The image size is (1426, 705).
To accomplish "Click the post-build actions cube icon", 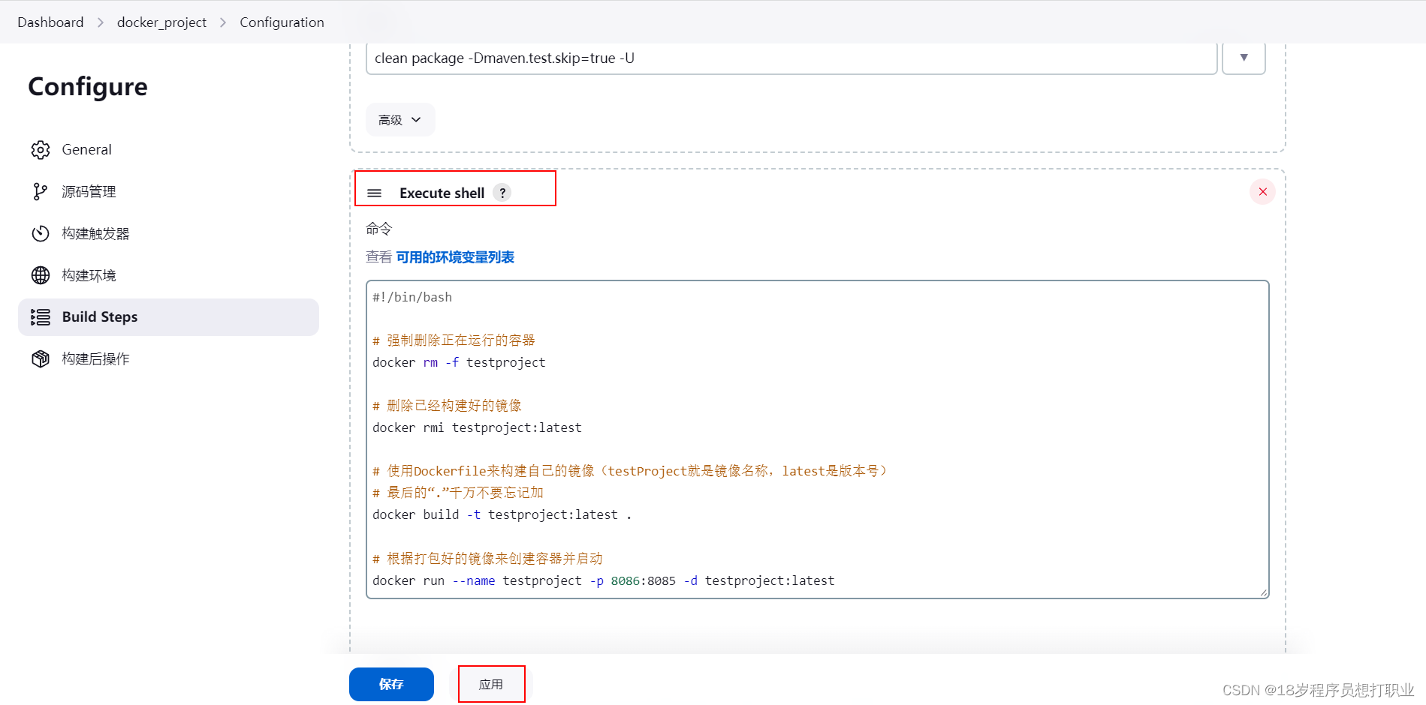I will (41, 359).
